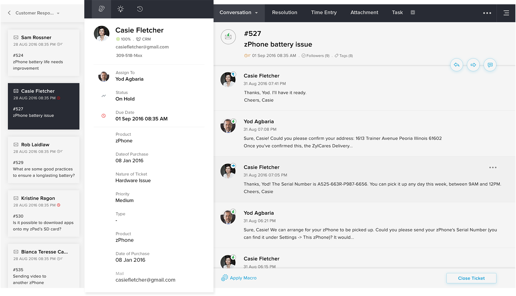This screenshot has height=296, width=516.
Task: Open the hamburger menu at top right
Action: 506,13
